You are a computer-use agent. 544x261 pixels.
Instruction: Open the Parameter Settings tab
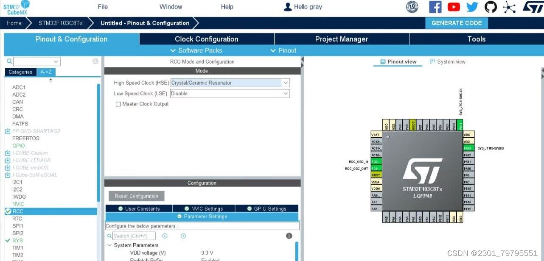[202, 217]
